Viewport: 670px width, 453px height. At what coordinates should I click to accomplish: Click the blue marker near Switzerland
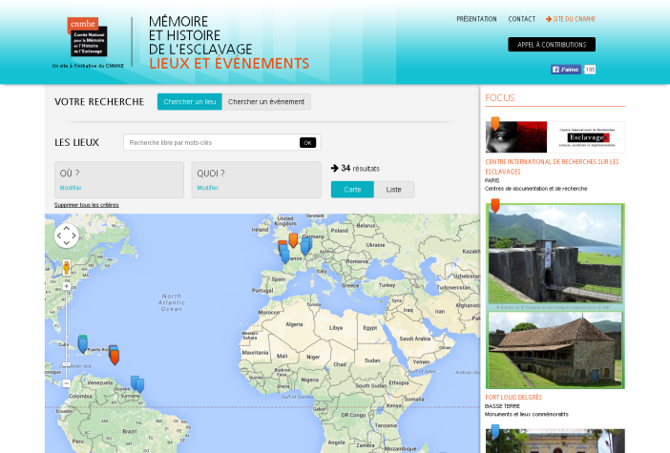[x=305, y=248]
